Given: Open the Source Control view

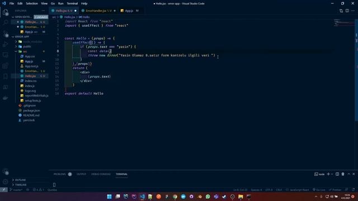Looking at the screenshot, I should click(x=5, y=33).
